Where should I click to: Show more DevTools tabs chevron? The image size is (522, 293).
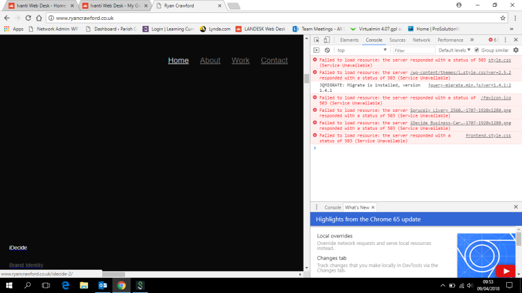point(472,40)
